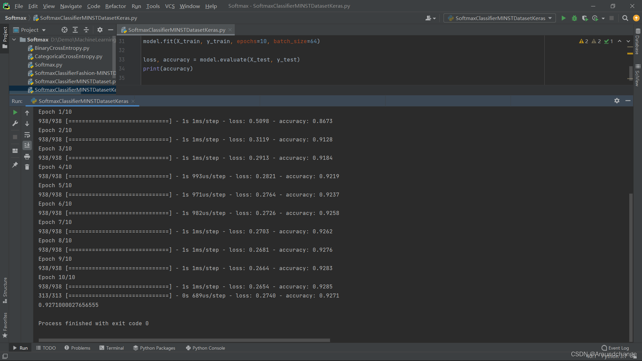Collapse the Softmax project tree node

point(14,39)
